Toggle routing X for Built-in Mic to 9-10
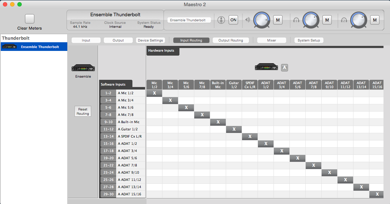 tap(218, 122)
